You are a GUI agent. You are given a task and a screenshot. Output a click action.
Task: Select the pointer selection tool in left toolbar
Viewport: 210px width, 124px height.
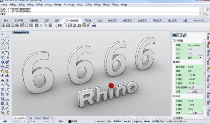click(x=2, y=34)
